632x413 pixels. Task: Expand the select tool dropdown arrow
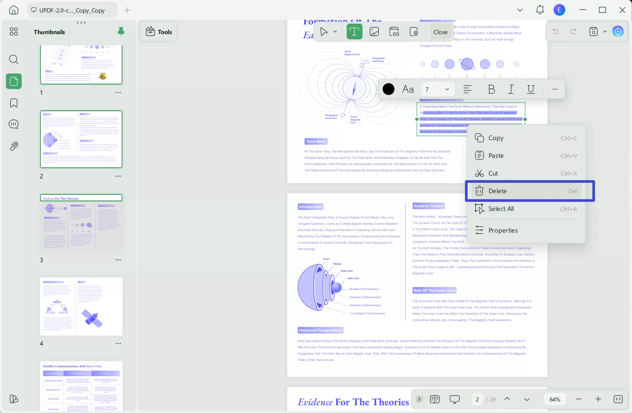tap(335, 32)
